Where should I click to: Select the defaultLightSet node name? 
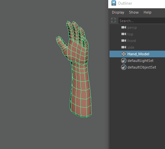[x=140, y=61]
